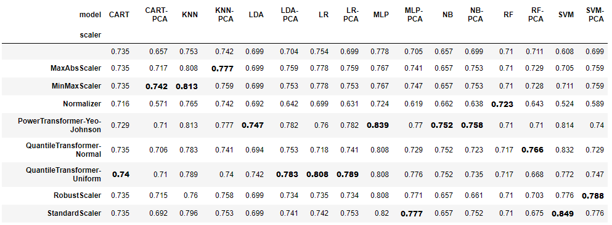This screenshot has height=225, width=612.
Task: Select the PowerTransformer-Yeo-Johnson row label
Action: coord(60,125)
